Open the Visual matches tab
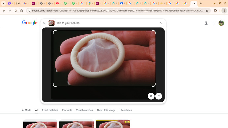This screenshot has height=128, width=228. pos(84,110)
